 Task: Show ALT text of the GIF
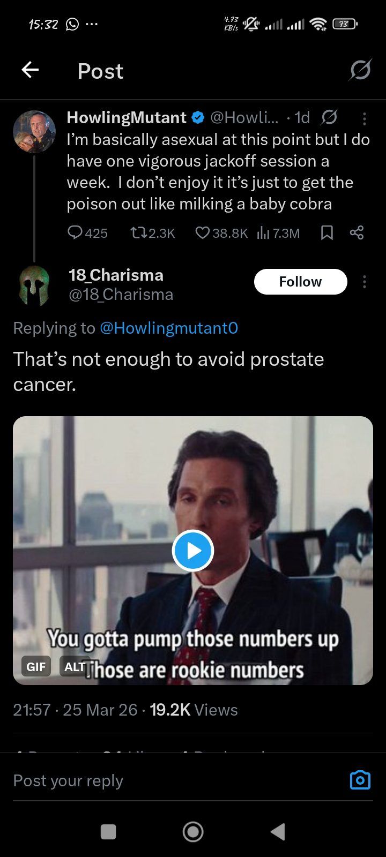tap(75, 666)
